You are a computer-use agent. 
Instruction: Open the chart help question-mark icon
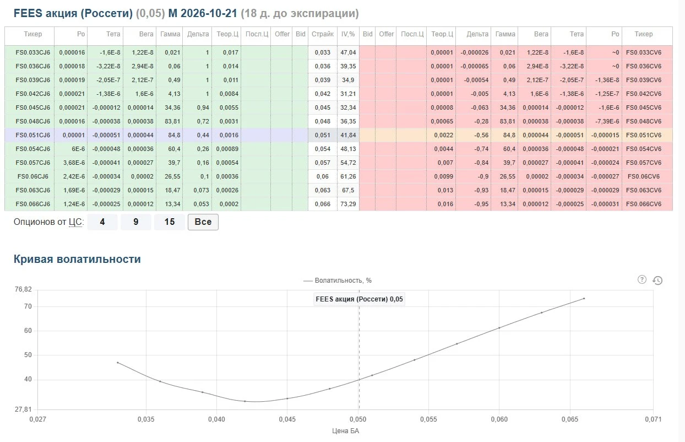click(641, 279)
